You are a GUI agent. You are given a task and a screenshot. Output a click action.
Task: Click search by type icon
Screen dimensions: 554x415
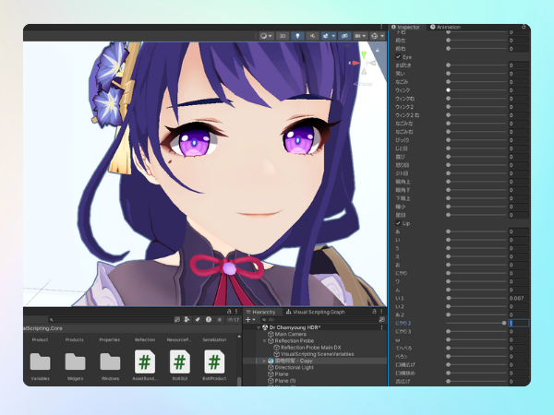[187, 320]
